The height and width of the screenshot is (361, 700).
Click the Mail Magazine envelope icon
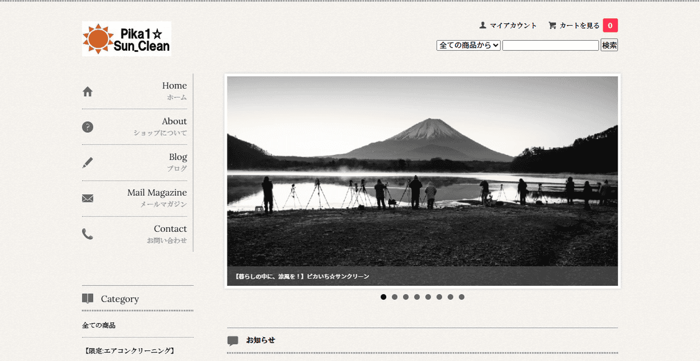click(87, 199)
